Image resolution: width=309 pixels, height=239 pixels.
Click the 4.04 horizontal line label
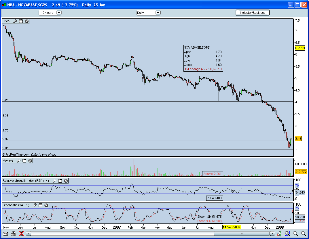coord(5,100)
